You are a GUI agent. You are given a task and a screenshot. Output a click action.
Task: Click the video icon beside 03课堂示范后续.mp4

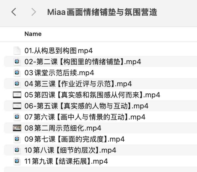[17, 73]
